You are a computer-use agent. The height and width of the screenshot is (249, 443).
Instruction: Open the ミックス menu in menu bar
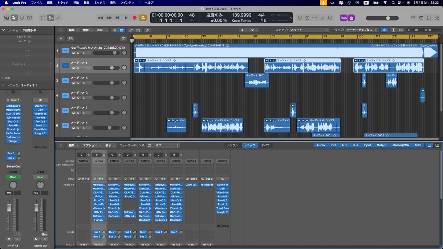click(x=99, y=3)
